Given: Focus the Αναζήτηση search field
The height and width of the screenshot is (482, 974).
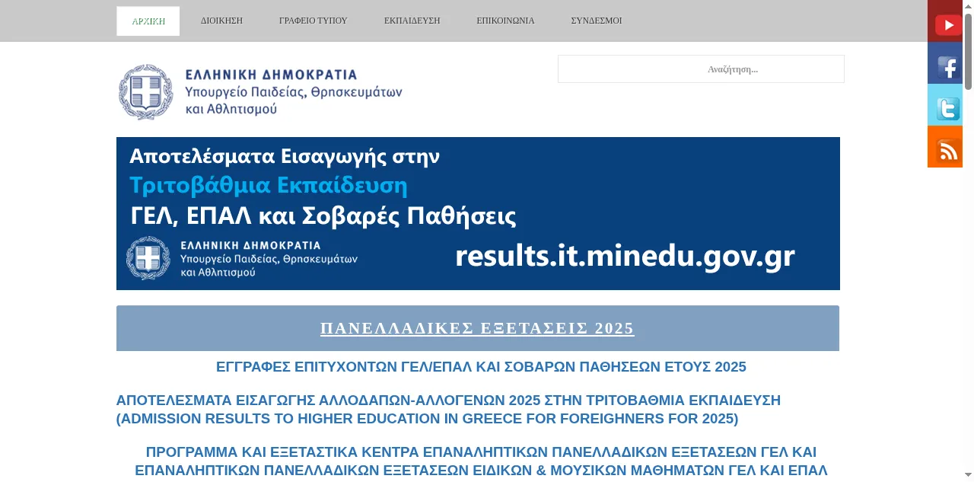Looking at the screenshot, I should click(701, 69).
